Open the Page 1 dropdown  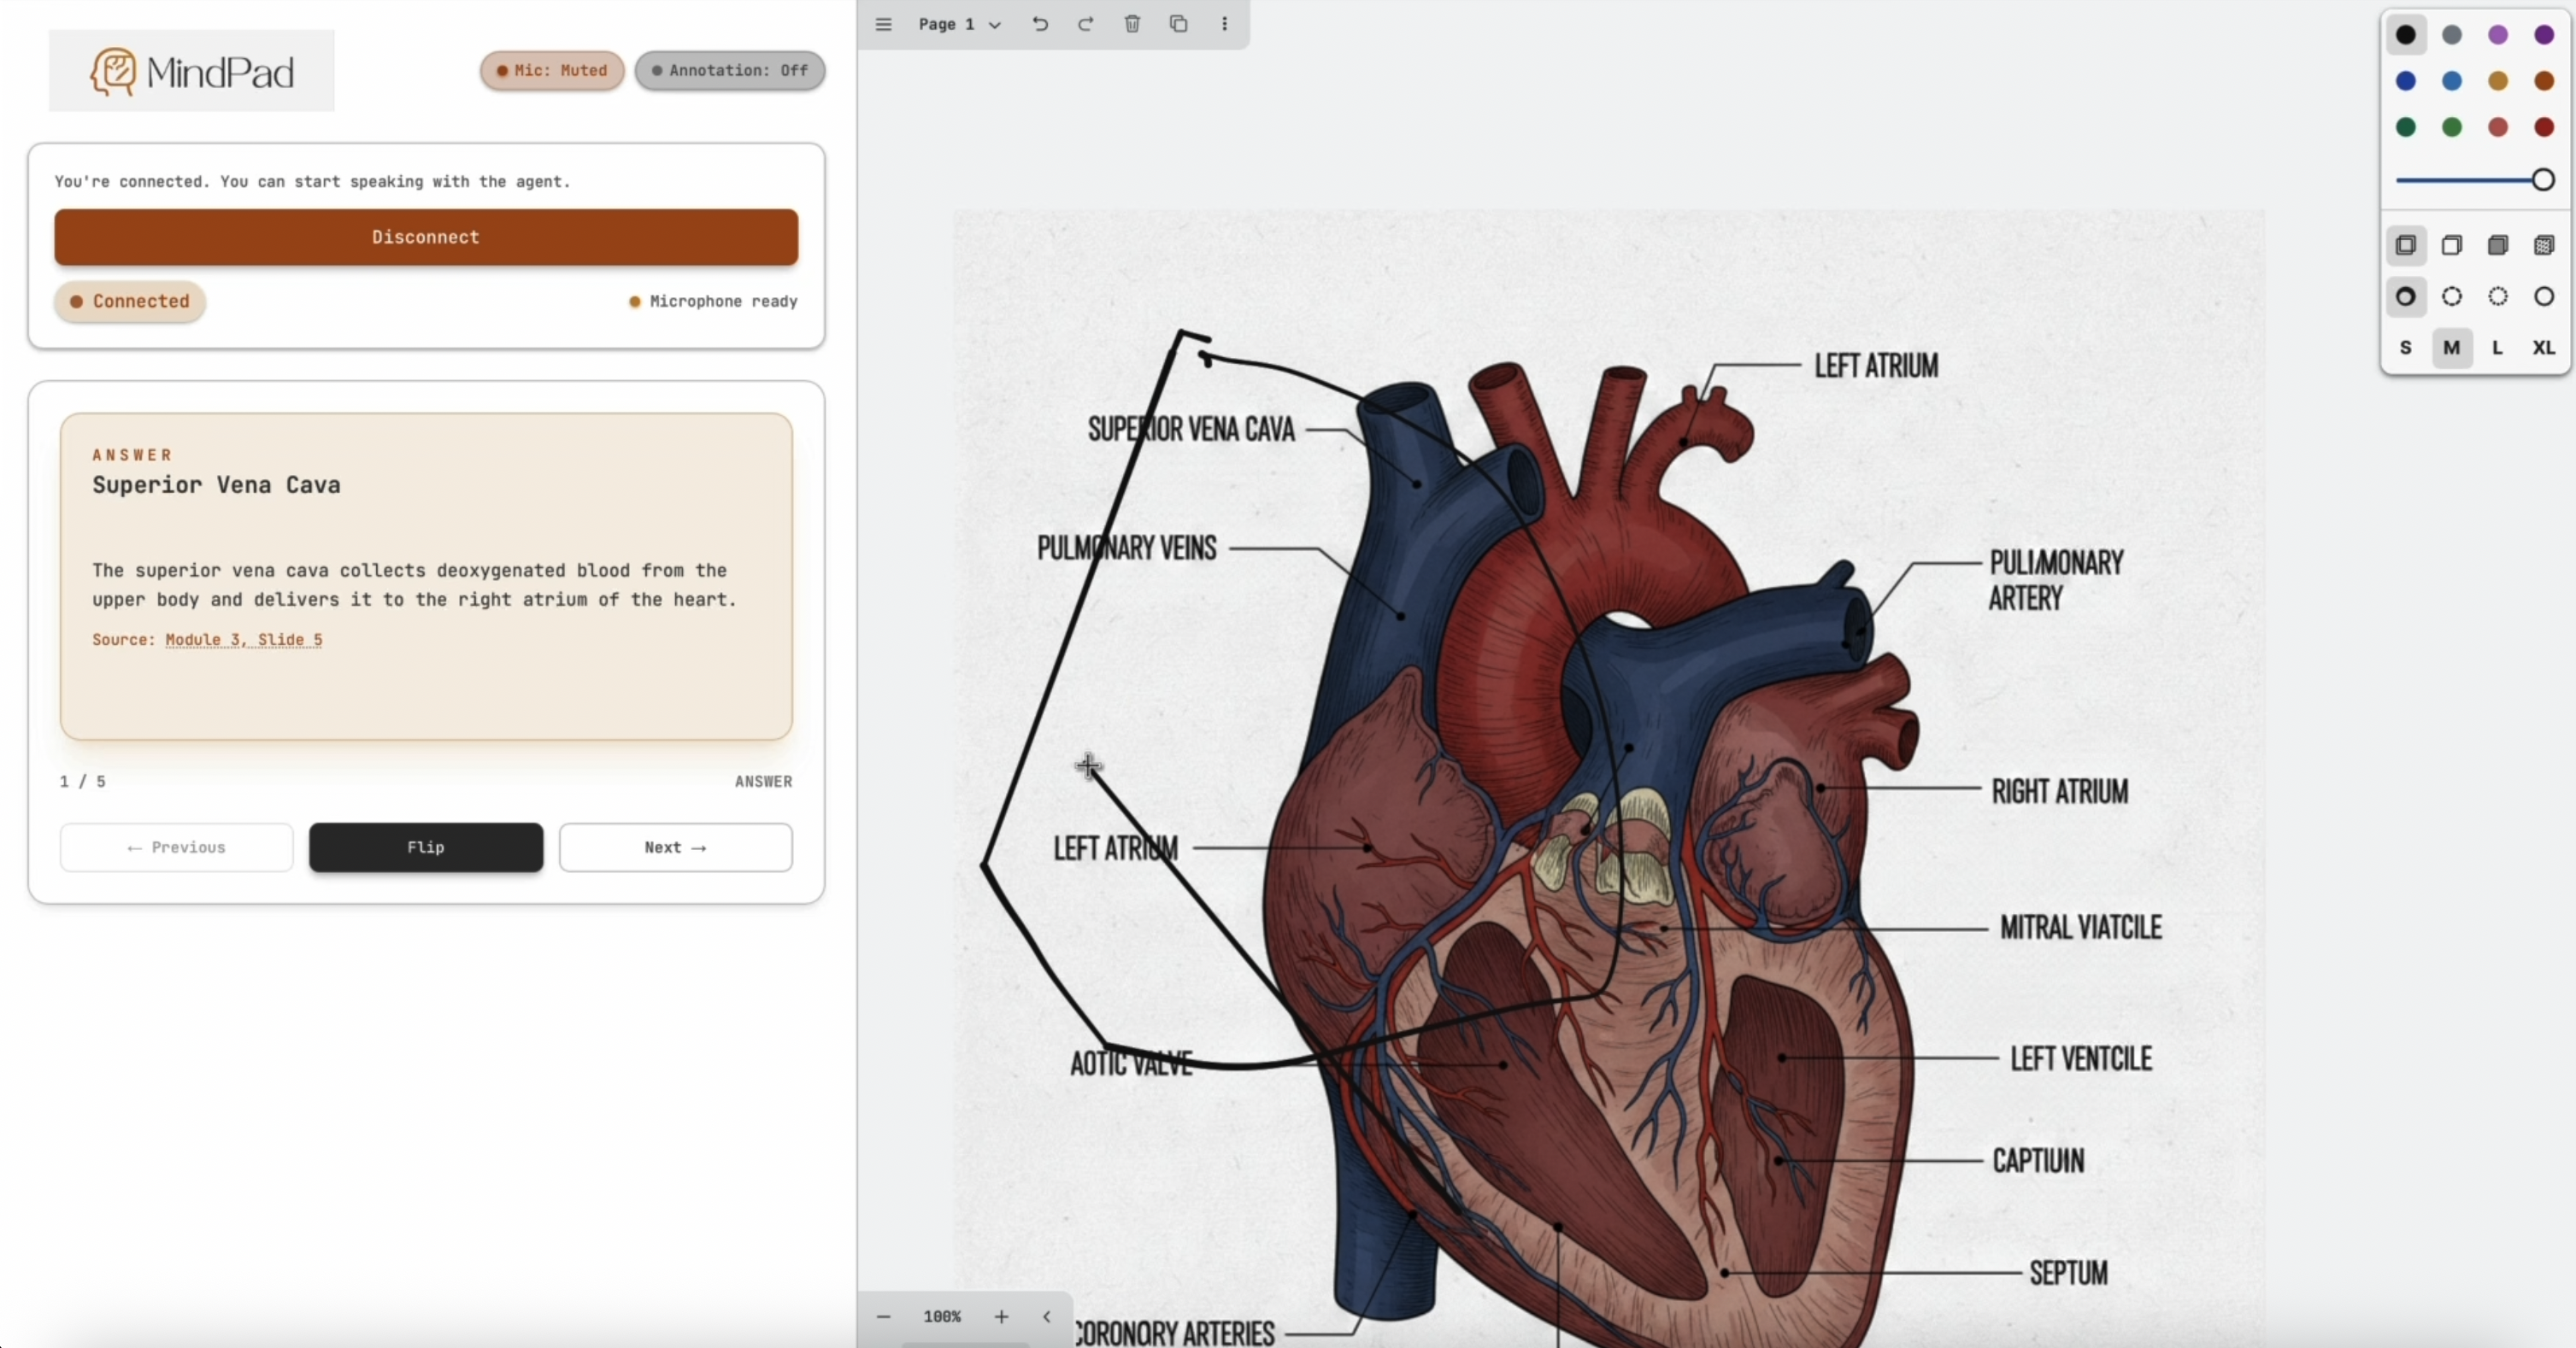point(959,24)
